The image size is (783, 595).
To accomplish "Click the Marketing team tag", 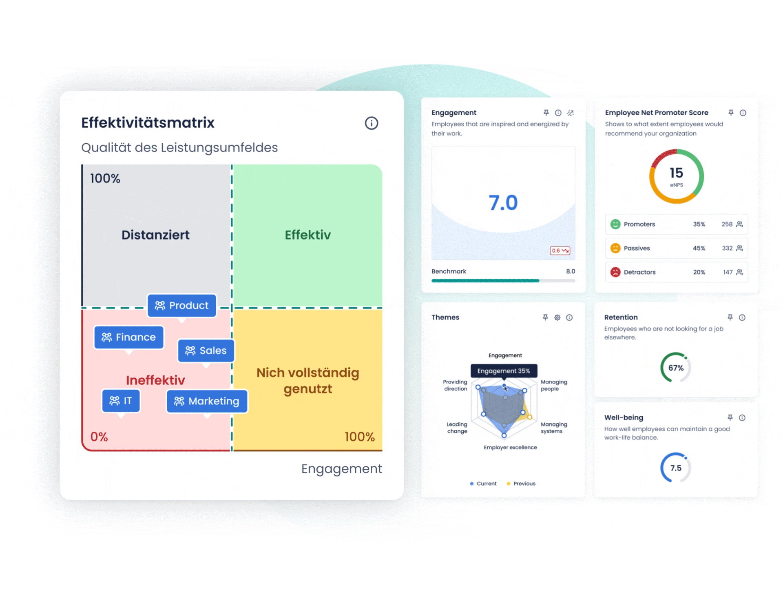I will point(207,401).
